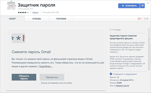Viewport: 151px width, 93px height.
Task: Click the Смените пароль Gmail heading
Action: coord(31,52)
